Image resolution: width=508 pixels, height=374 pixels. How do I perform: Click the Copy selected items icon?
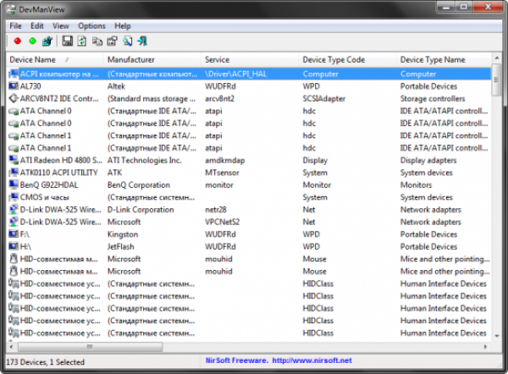point(97,41)
